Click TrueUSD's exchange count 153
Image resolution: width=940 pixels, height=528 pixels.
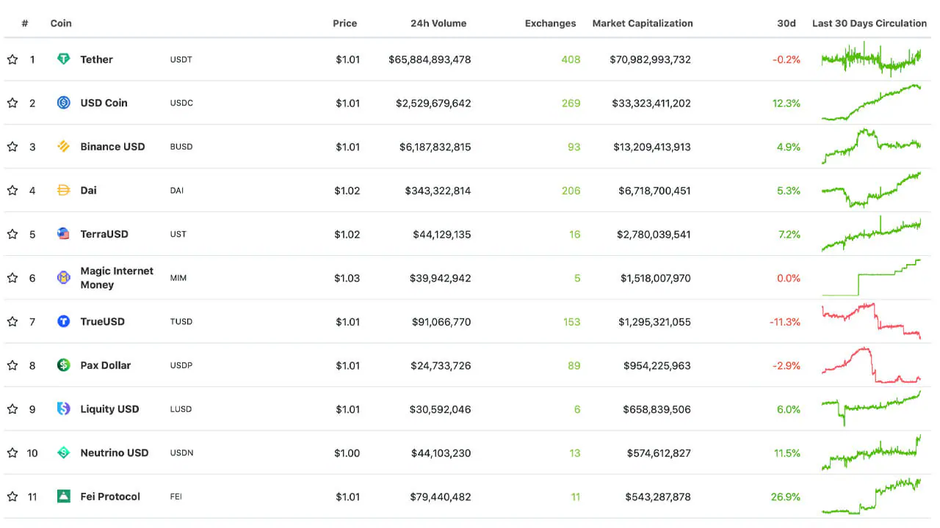pos(571,321)
